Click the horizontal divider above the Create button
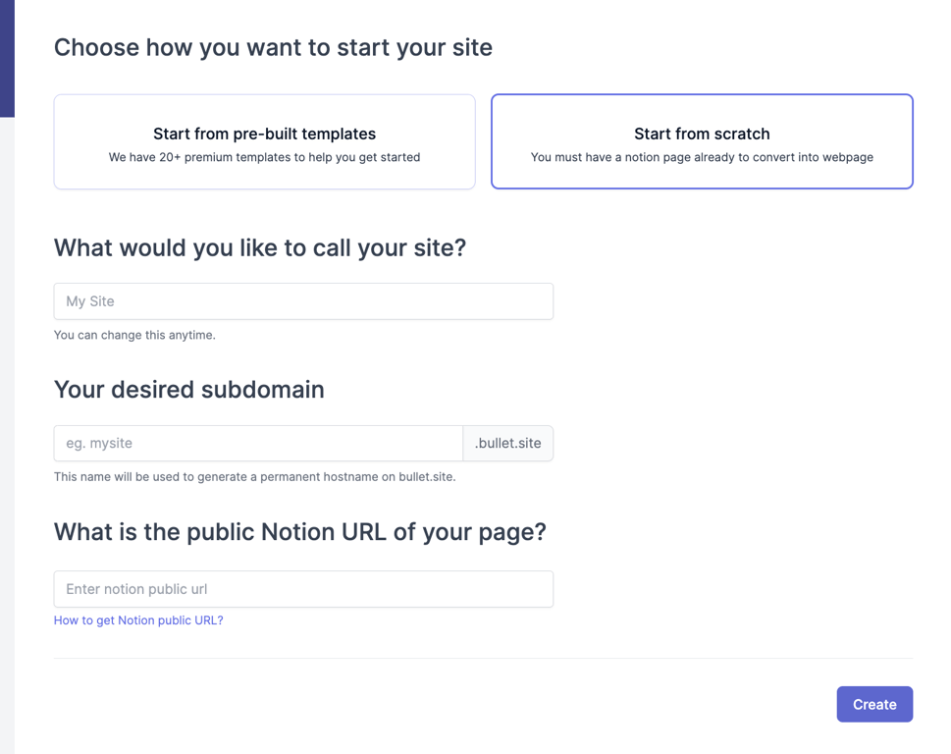This screenshot has height=754, width=951. (x=483, y=658)
